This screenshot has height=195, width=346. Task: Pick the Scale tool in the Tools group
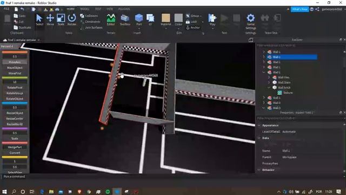click(x=61, y=19)
